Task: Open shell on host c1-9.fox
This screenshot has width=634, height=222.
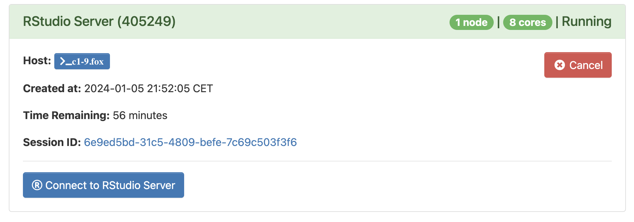Action: click(82, 61)
